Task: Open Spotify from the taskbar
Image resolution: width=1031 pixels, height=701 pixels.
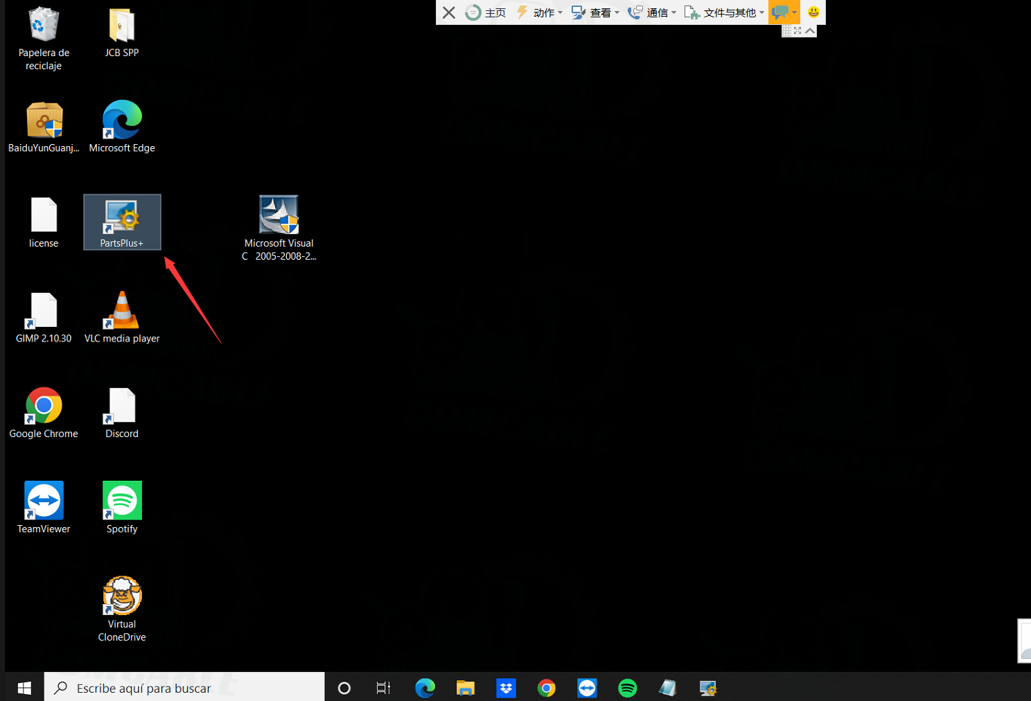Action: point(627,688)
